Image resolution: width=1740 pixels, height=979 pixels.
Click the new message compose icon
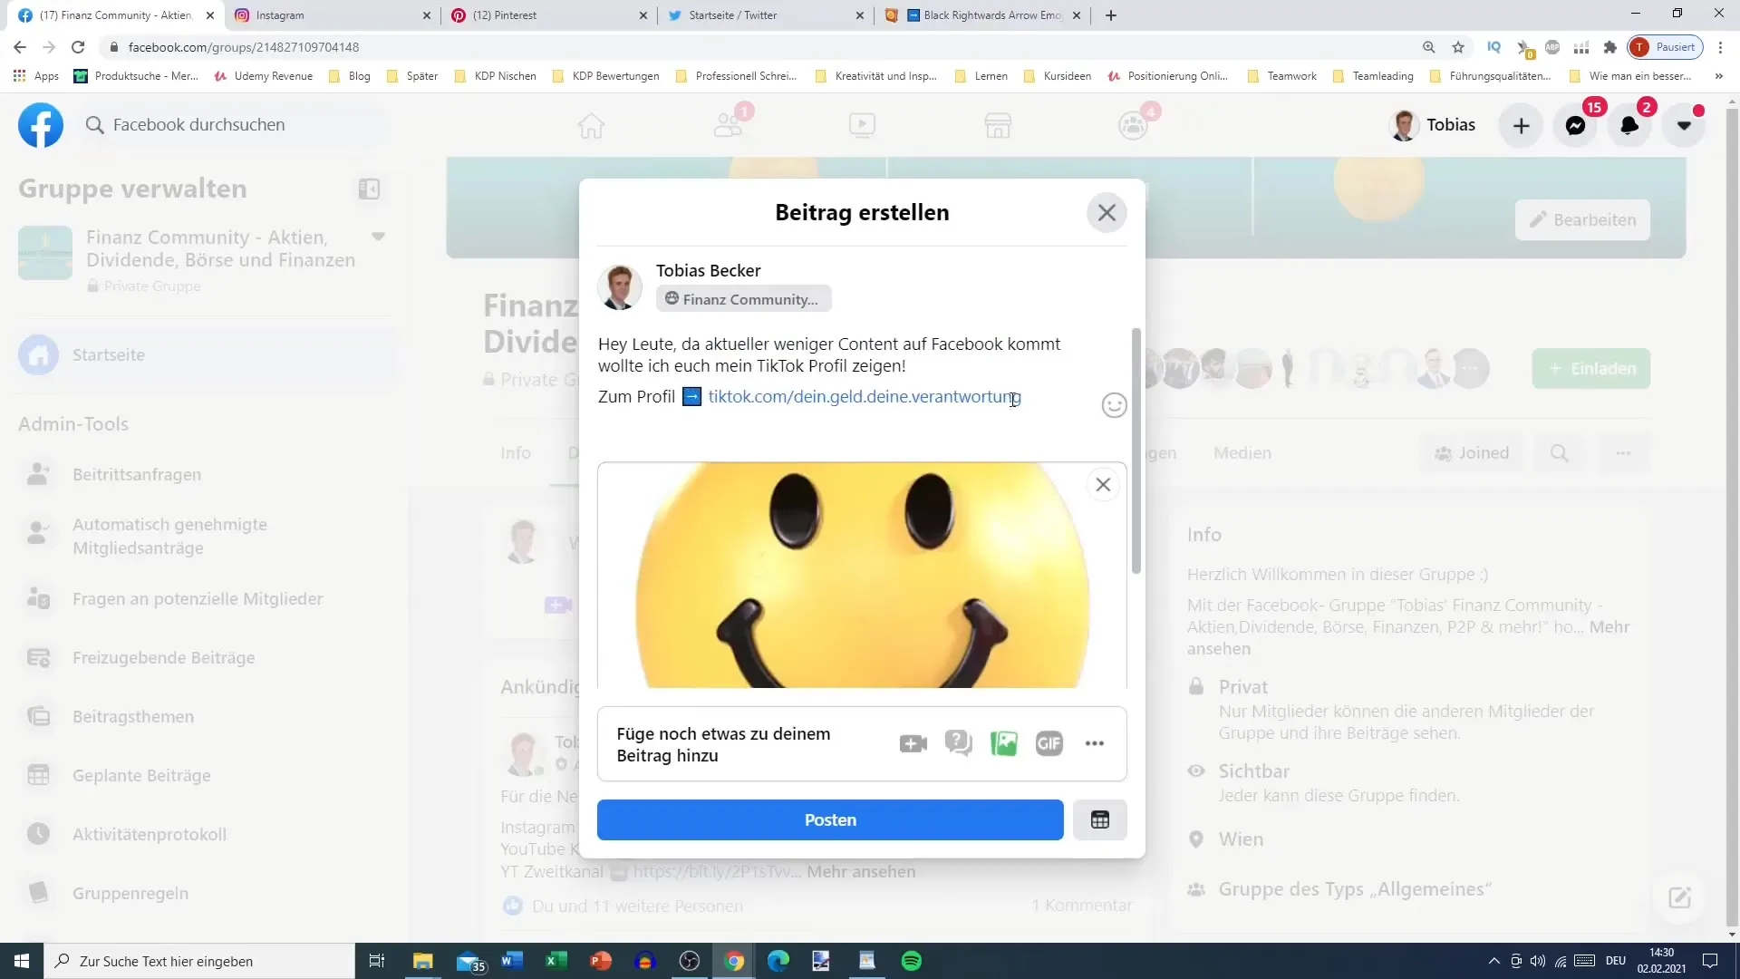tap(1679, 897)
